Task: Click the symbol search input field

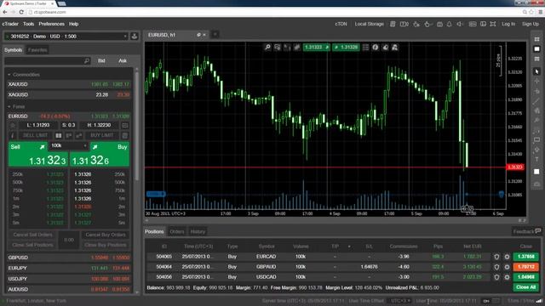Action: point(48,60)
